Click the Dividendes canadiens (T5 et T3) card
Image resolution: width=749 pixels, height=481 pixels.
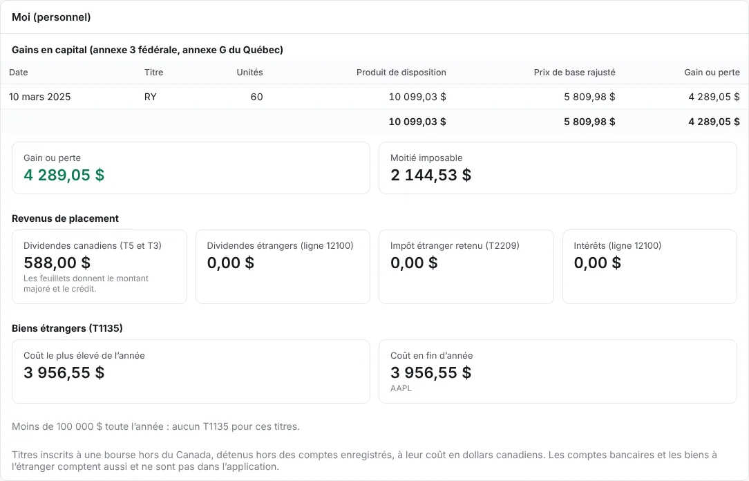click(x=99, y=267)
